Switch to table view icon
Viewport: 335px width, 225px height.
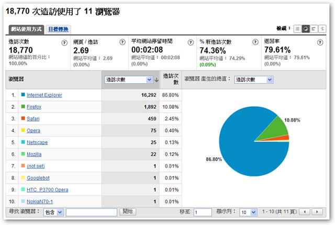pyautogui.click(x=297, y=29)
